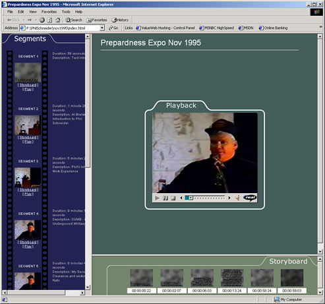This screenshot has height=304, width=325.
Task: Click Play link under Segment 2
Action: [x=28, y=142]
